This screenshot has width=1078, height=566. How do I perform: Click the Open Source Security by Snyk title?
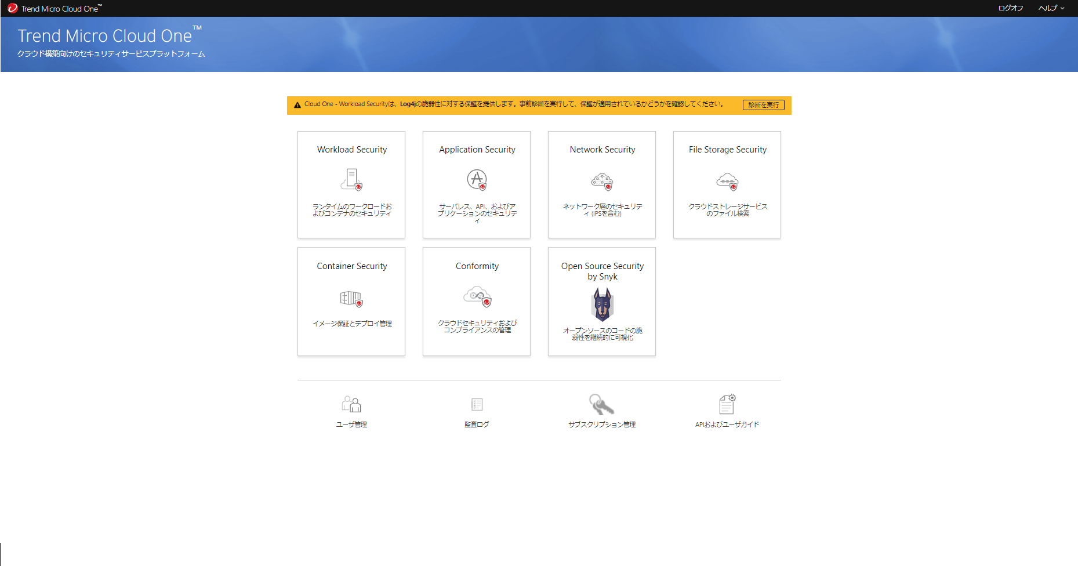602,271
